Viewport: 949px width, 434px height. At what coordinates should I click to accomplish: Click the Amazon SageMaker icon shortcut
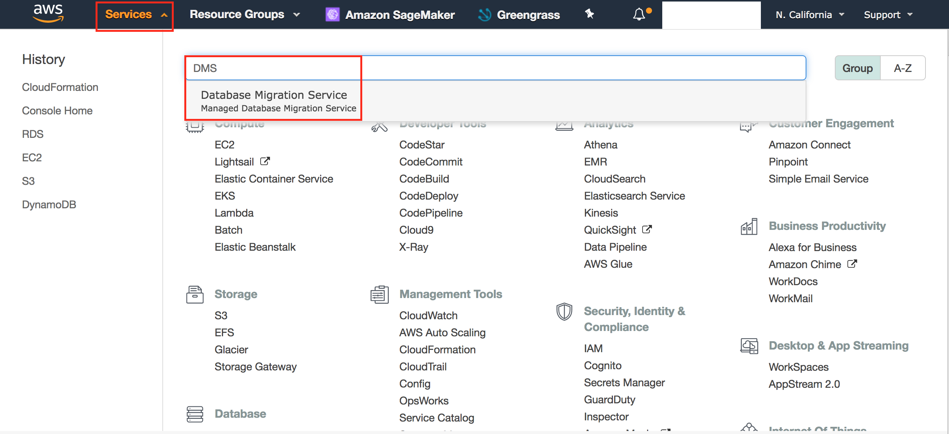333,15
